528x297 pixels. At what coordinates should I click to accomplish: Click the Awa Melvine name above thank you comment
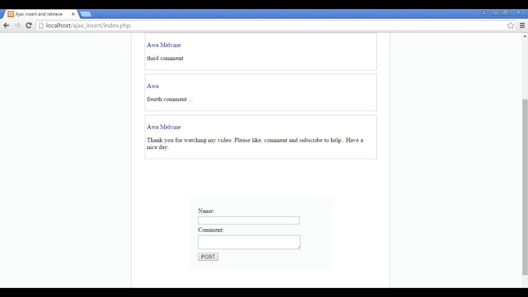tap(164, 127)
